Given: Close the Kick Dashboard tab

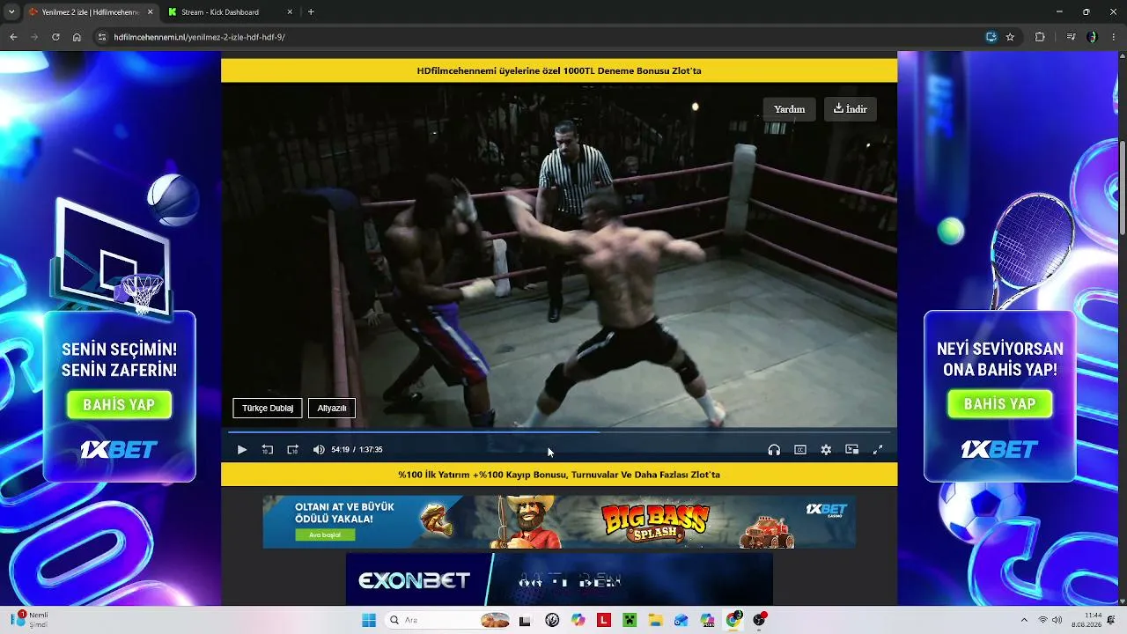Looking at the screenshot, I should 291,12.
